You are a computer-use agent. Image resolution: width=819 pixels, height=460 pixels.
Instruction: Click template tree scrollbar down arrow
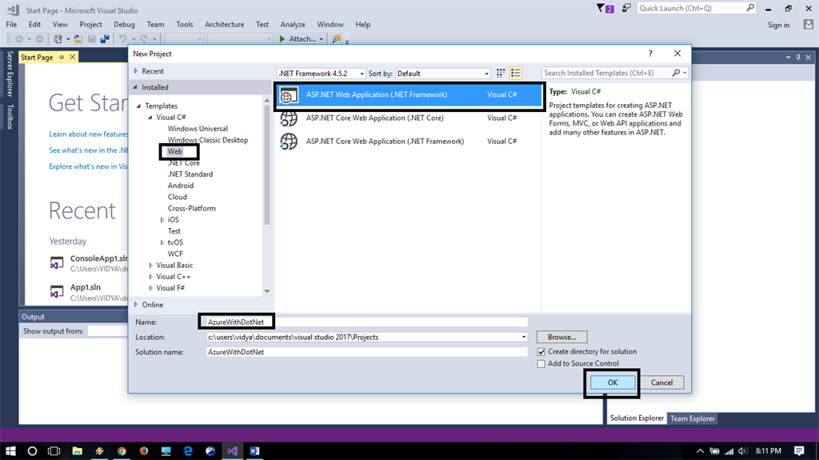[267, 291]
